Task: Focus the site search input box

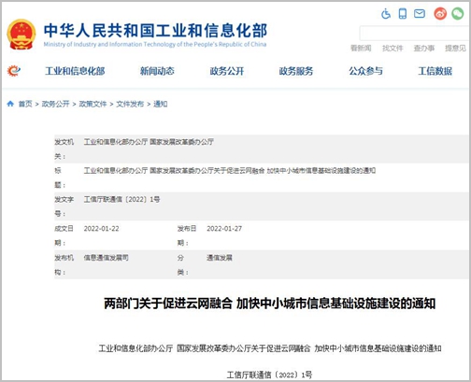Action: pyautogui.click(x=414, y=34)
